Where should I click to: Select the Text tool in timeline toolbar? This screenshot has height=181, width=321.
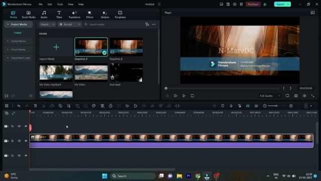(x=77, y=106)
